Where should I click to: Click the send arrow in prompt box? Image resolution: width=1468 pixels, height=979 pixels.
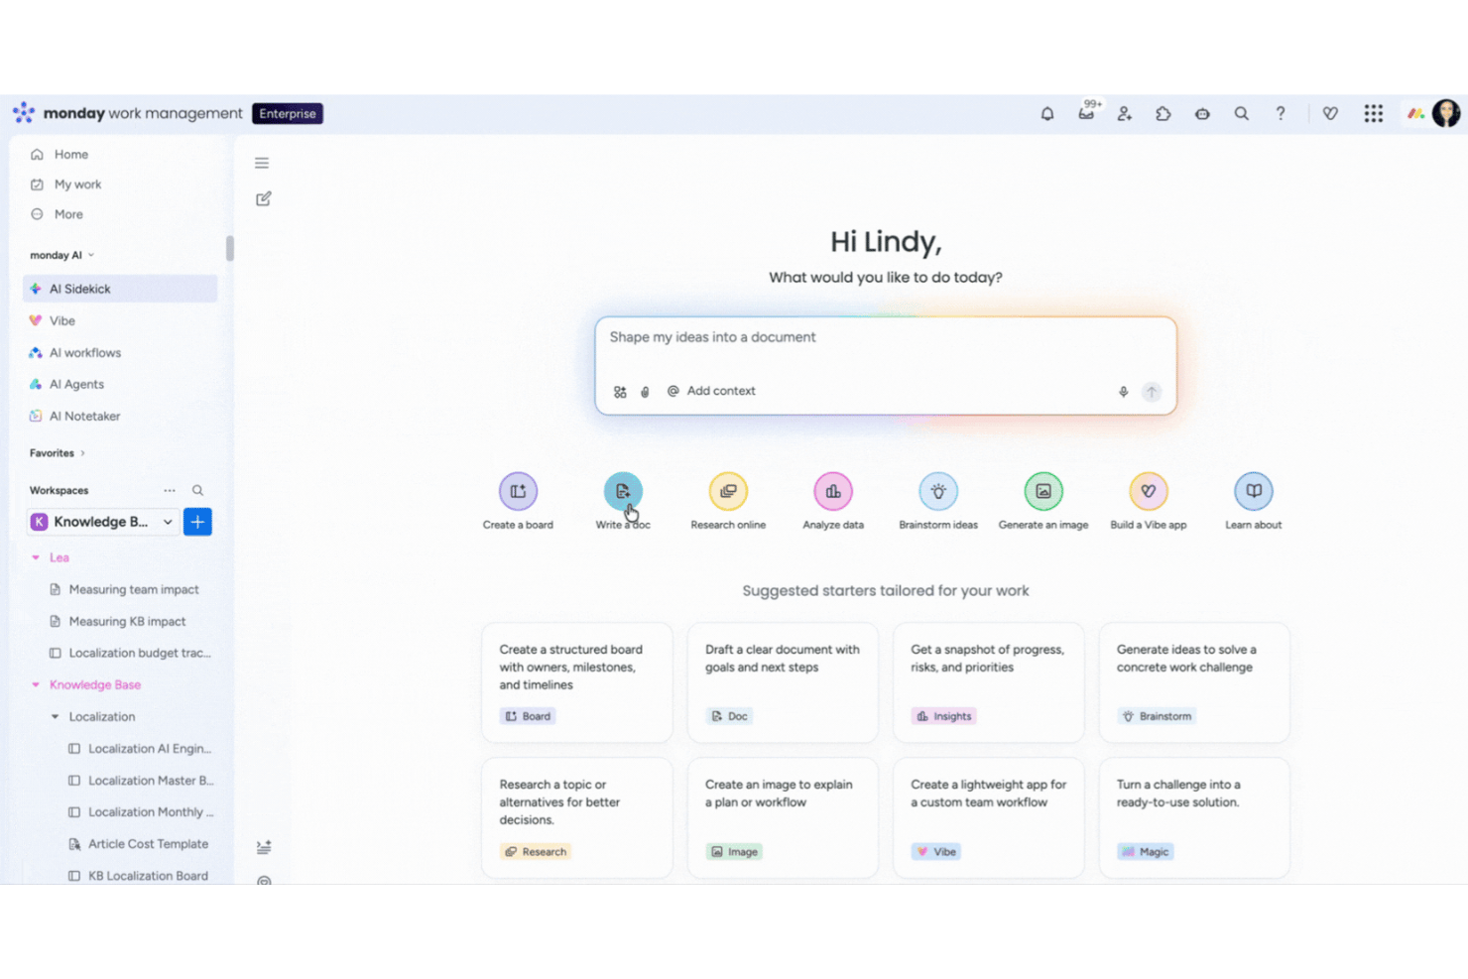(x=1152, y=392)
